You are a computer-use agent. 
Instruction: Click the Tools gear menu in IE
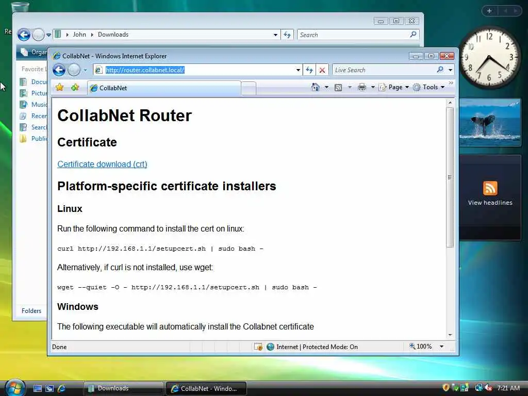pyautogui.click(x=428, y=87)
